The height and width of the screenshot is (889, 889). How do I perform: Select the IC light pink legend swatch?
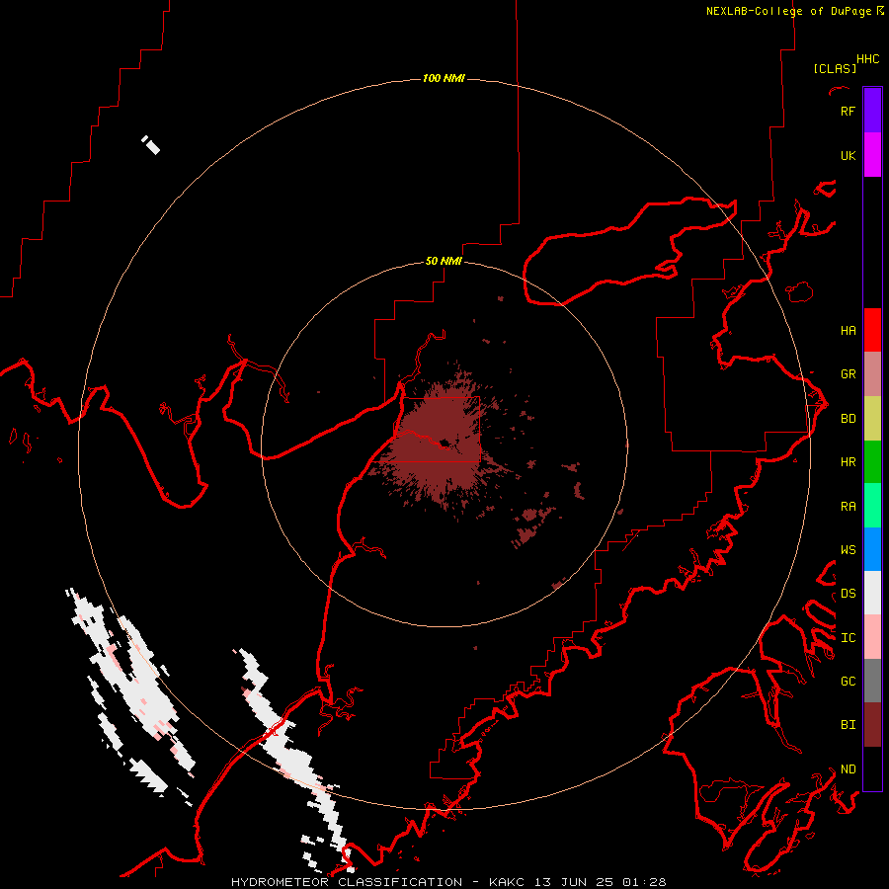point(872,637)
